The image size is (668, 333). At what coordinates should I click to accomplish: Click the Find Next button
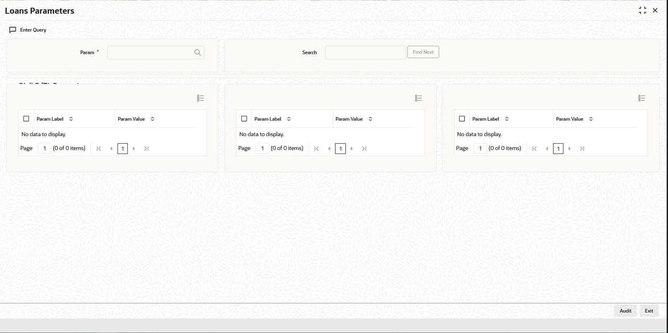(423, 52)
